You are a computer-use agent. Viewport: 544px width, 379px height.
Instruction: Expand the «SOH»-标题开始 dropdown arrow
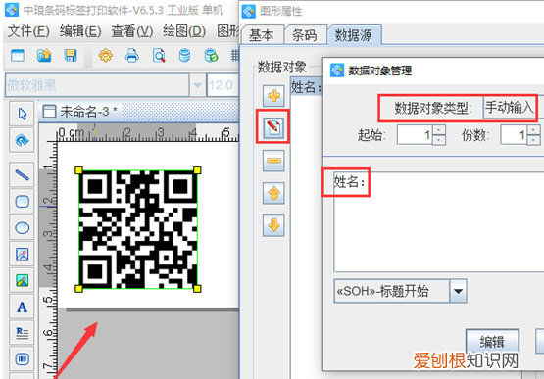click(x=458, y=291)
